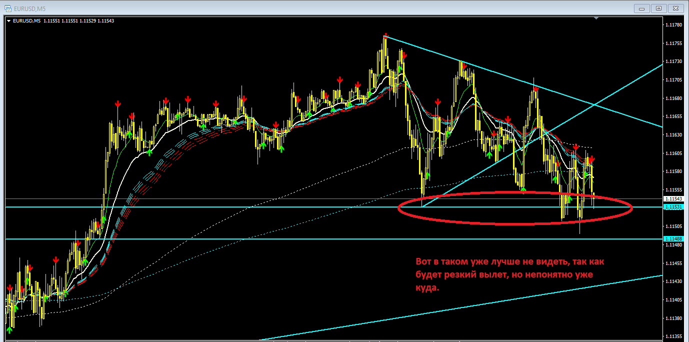
Task: Click the 1.11430 price scale value
Action: [x=674, y=281]
